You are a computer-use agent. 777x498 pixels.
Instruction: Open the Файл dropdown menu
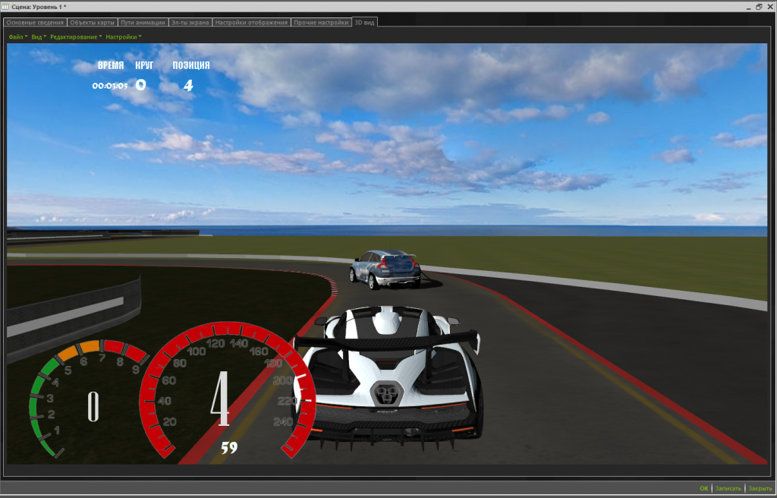pyautogui.click(x=18, y=36)
